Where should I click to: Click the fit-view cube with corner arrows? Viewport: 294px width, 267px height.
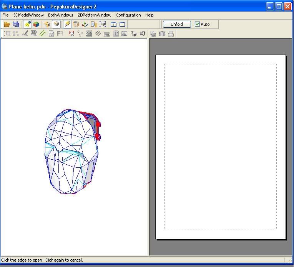click(x=103, y=24)
